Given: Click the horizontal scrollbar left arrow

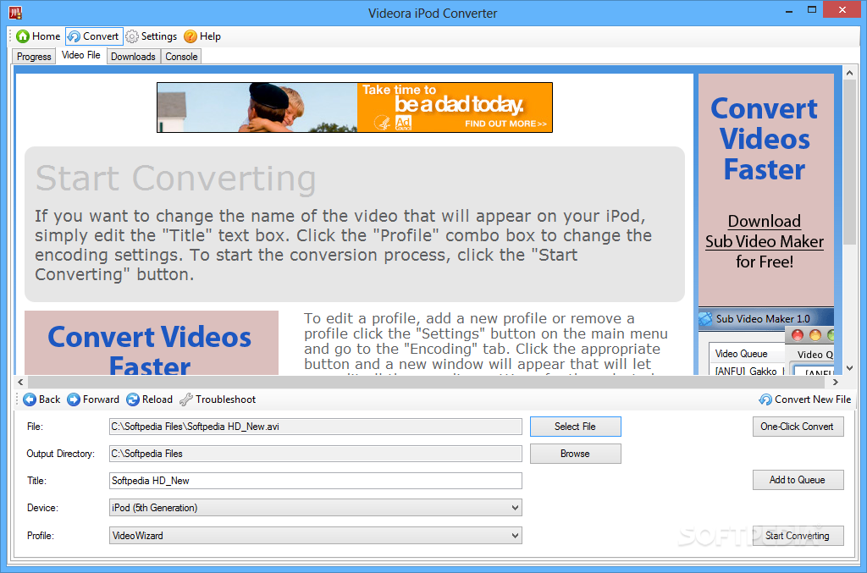Looking at the screenshot, I should [x=20, y=382].
